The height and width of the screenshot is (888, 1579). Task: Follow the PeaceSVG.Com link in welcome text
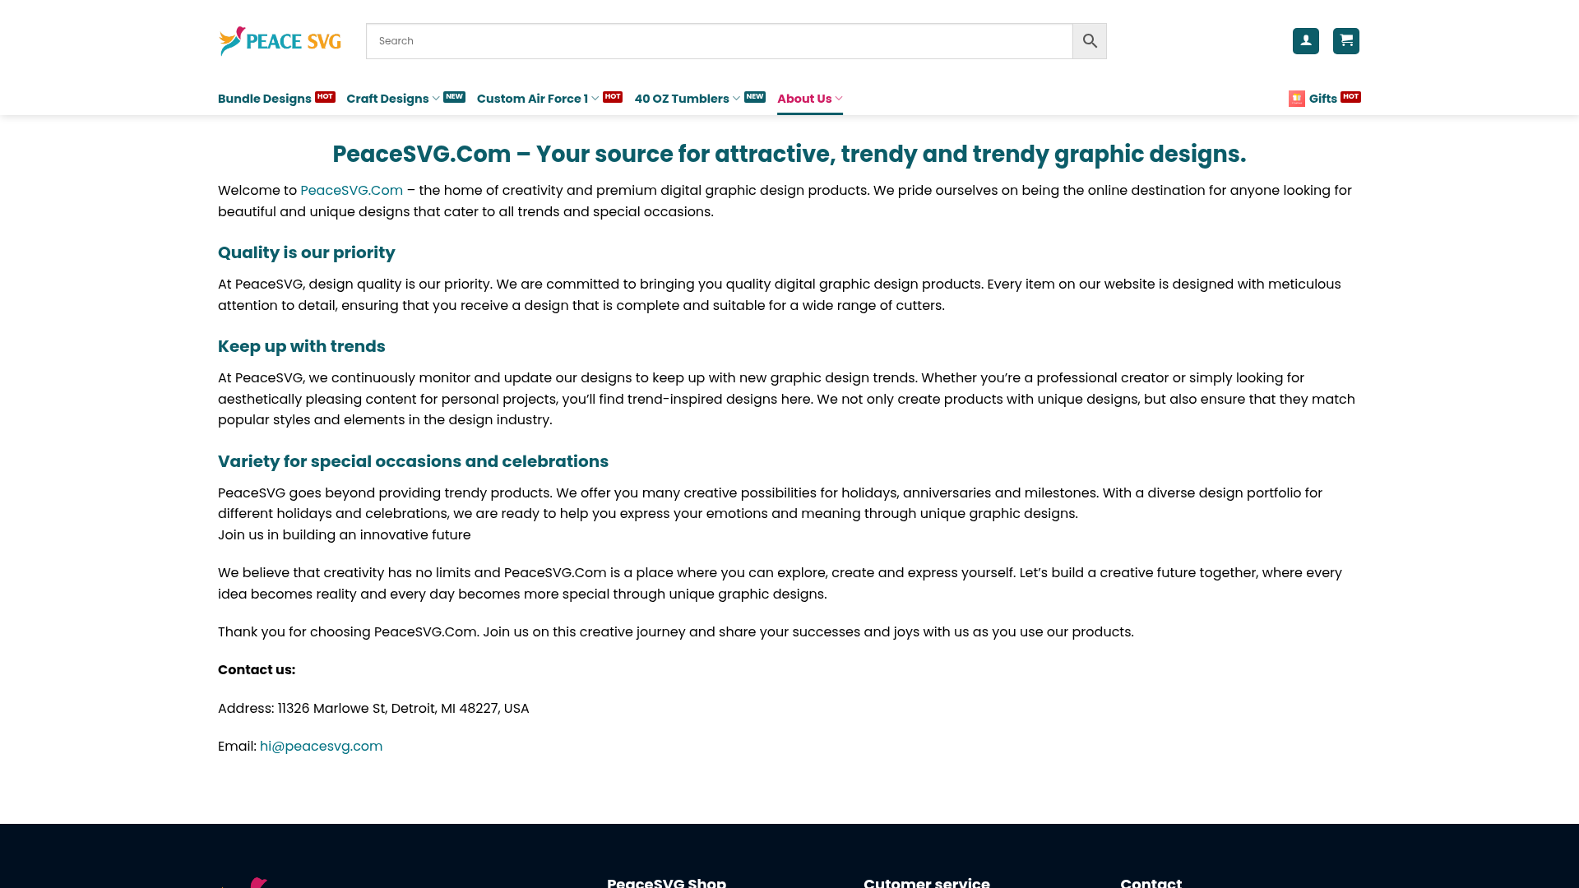coord(352,191)
